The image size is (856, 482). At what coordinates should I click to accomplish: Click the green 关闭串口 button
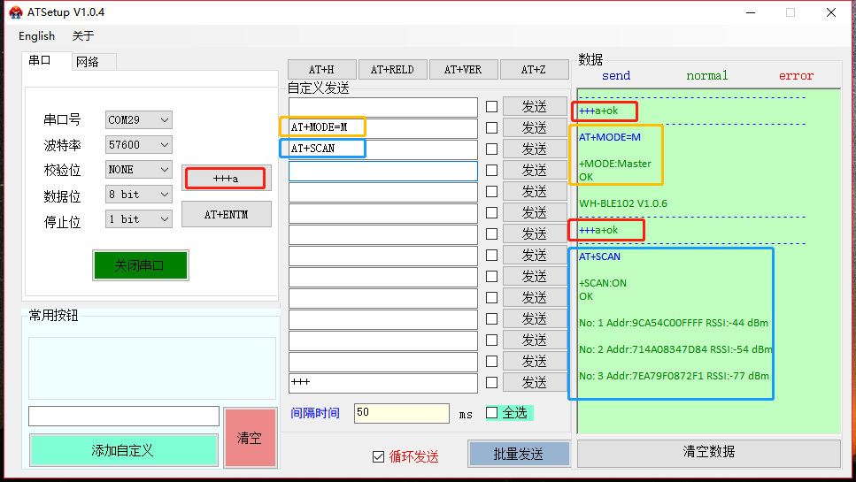140,265
